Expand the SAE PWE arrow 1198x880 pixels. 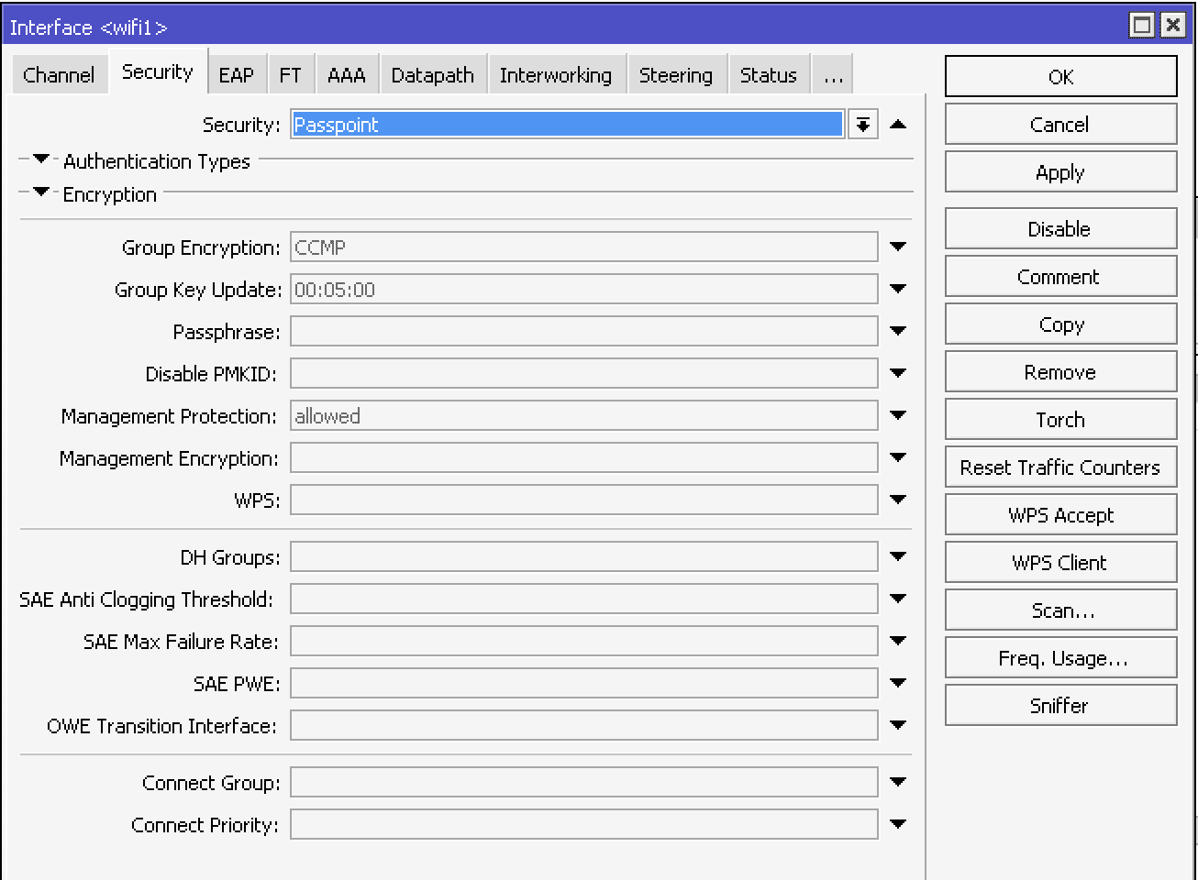[x=898, y=683]
